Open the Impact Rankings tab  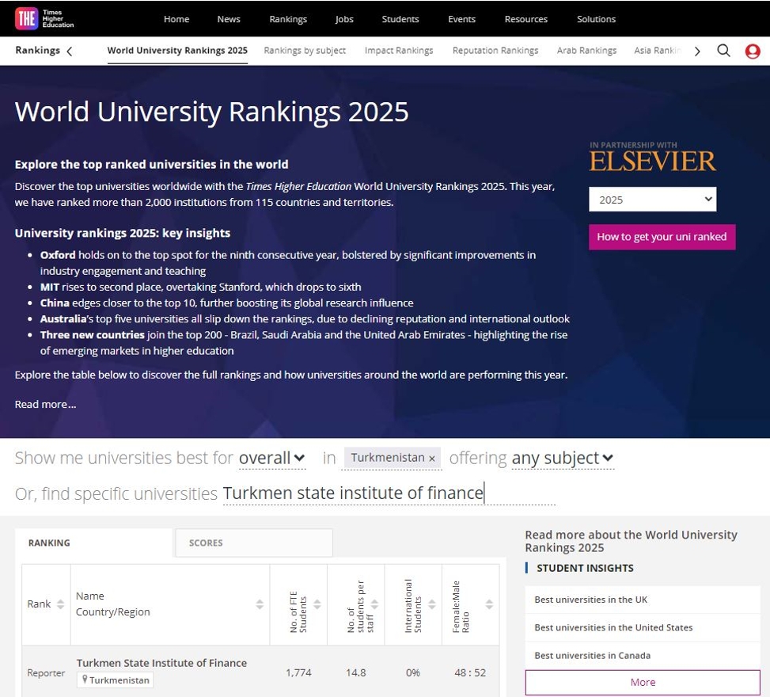pos(399,50)
